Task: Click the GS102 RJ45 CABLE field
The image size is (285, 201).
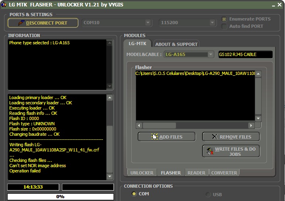Action: 246,54
